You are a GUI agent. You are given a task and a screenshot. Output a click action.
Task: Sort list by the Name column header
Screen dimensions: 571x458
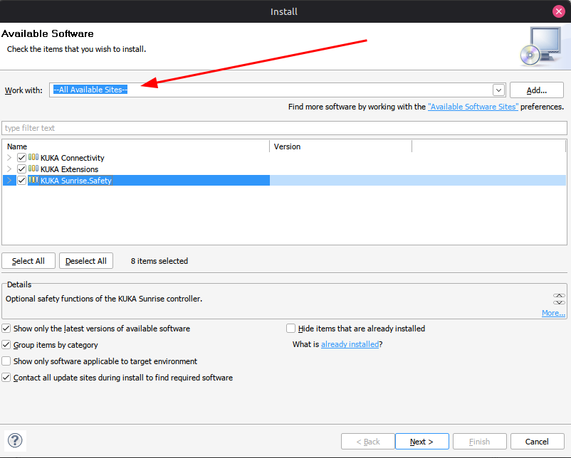(x=137, y=147)
